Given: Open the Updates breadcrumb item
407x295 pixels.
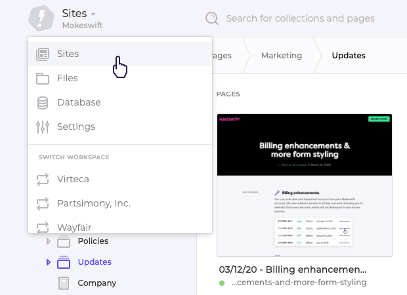Looking at the screenshot, I should click(x=348, y=56).
